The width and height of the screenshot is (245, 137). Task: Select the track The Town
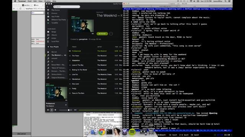75,56
